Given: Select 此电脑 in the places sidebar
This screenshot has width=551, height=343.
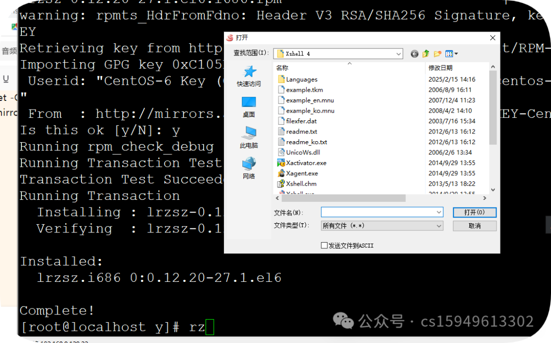Looking at the screenshot, I should [x=249, y=138].
